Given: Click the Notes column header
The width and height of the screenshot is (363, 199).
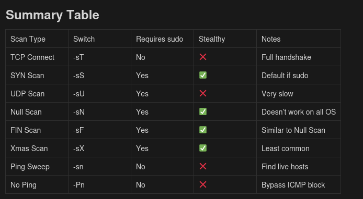Looking at the screenshot, I should (x=271, y=39).
